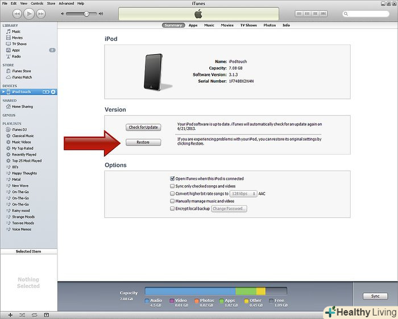Click the Check for Update button

click(143, 127)
